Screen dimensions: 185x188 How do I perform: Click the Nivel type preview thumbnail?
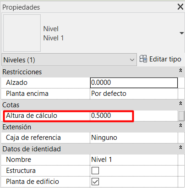(22, 33)
